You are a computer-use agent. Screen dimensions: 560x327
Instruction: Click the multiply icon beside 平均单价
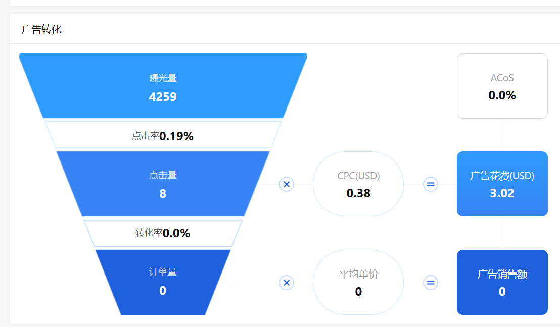click(x=287, y=283)
